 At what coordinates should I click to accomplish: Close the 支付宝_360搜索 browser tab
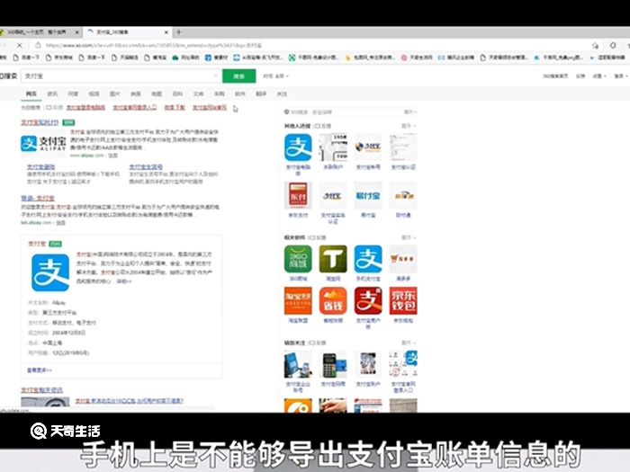point(166,32)
